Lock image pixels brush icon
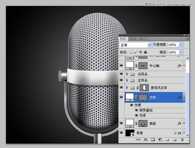The image size is (195, 148). pos(136,52)
